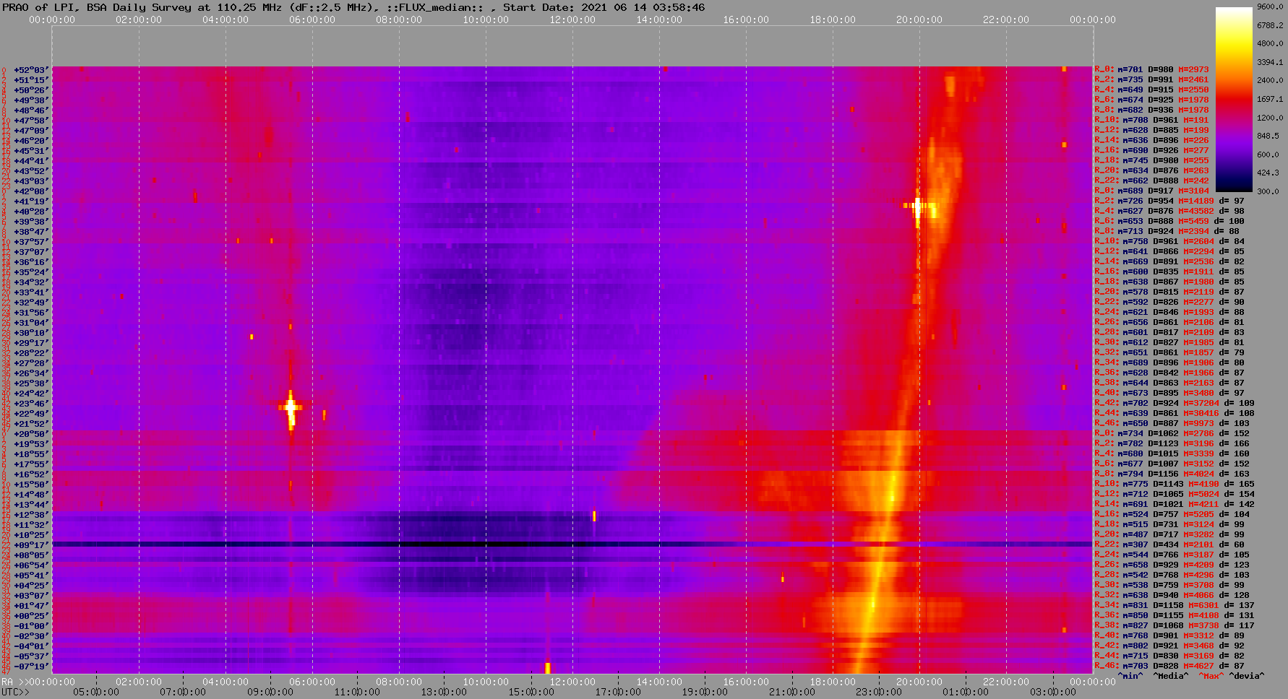Select the stats row with m=703 D=828
The height and width of the screenshot is (699, 1288).
(x=1169, y=667)
